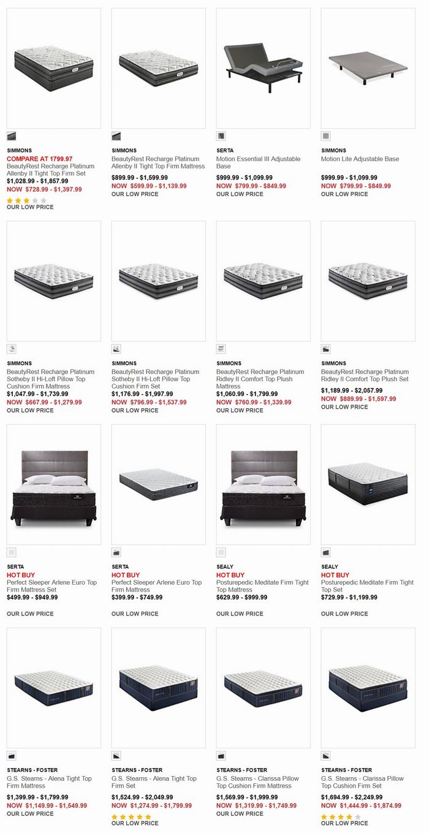The height and width of the screenshot is (833, 429).
Task: Select swatch below Clarissa Pillow Top Cushion Firm Set
Action: [326, 756]
